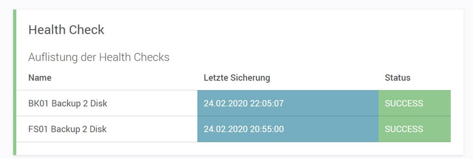473x159 pixels.
Task: Select the FS01 Backup 2 Disk entry
Action: [x=67, y=129]
